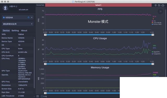167x98 pixels.
Task: Toggle the Log checkbox
Action: tap(42, 96)
